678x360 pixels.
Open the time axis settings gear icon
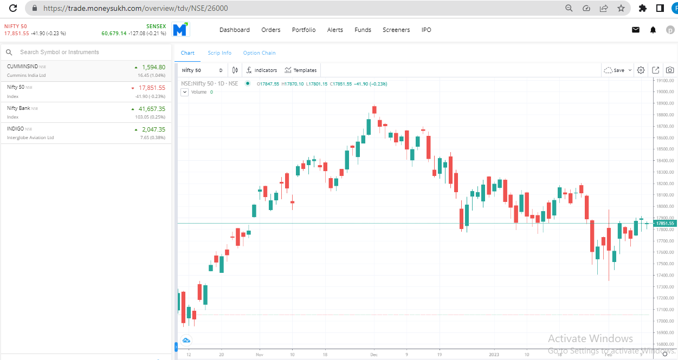(x=665, y=354)
